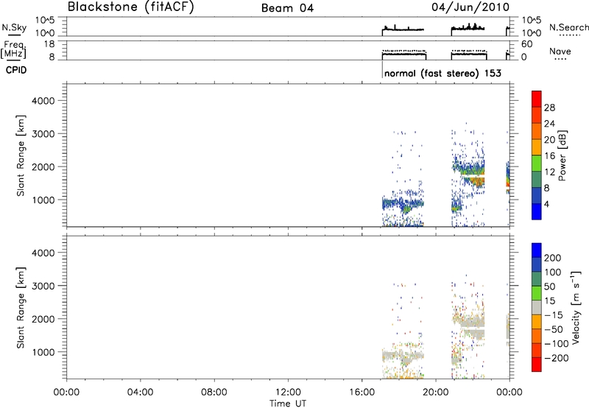Click the 'Velocity [m s⁻¹]' color bar title

(576, 307)
